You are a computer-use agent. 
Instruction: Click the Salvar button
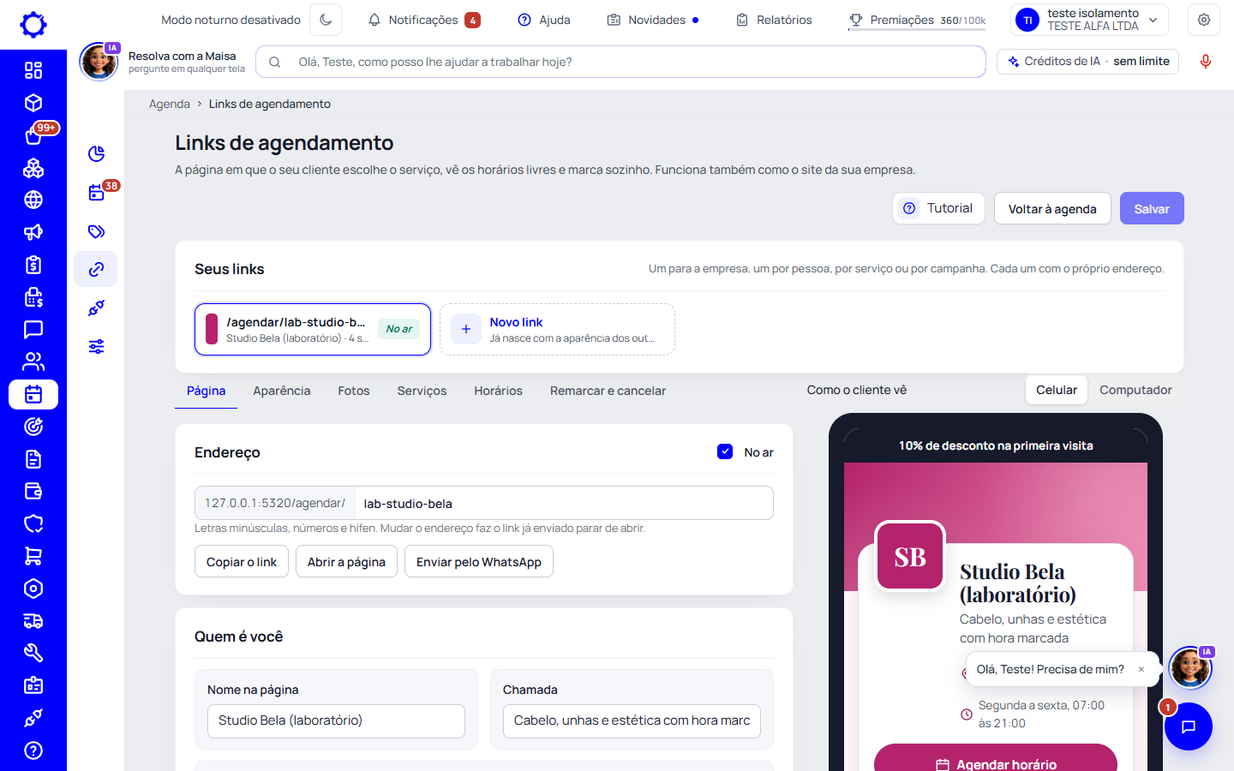point(1152,208)
